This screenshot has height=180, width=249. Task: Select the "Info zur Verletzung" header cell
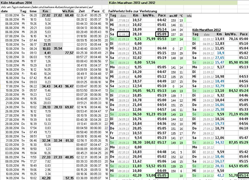pyautogui.click(x=142, y=11)
